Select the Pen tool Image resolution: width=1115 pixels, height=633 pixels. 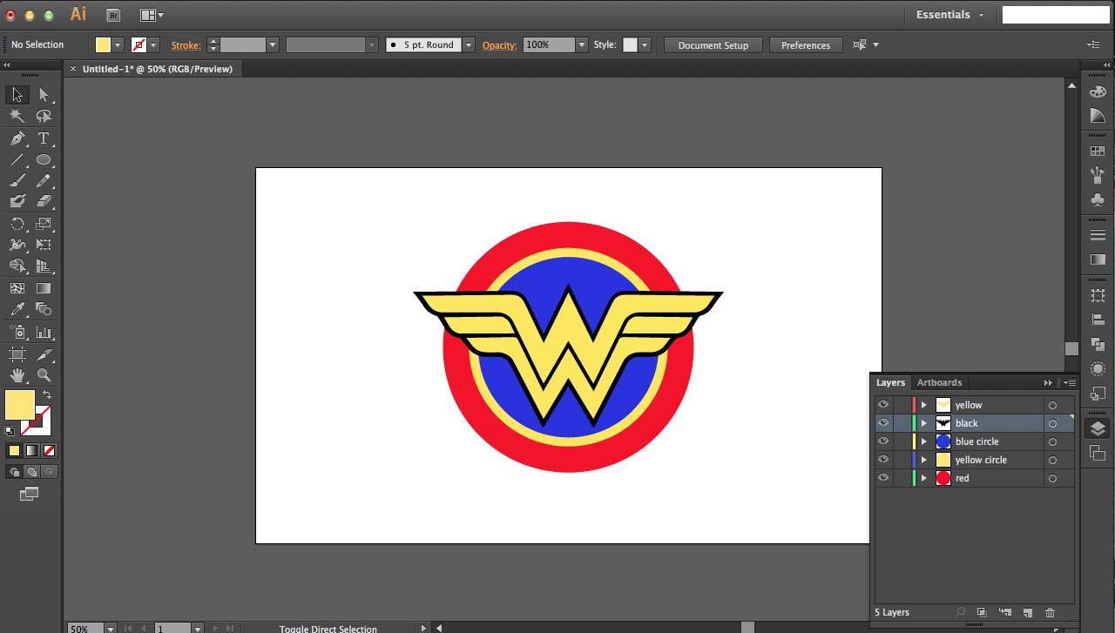17,138
